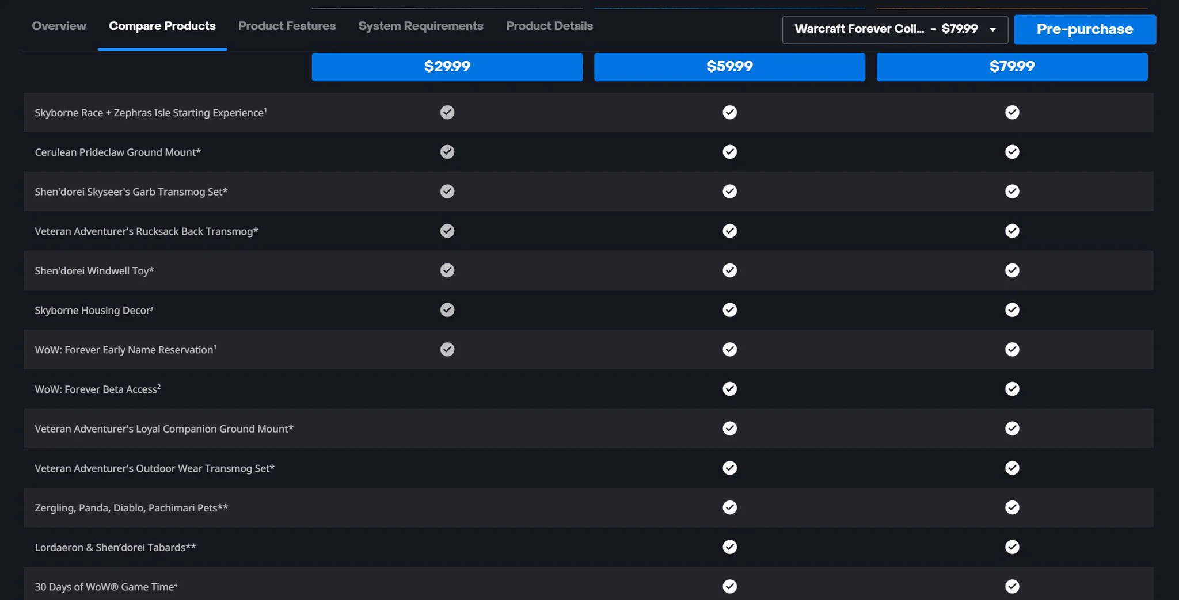Click Skyseer's Garb checkmark in $79.99 column
Screen dimensions: 1179x600
[x=1012, y=191]
